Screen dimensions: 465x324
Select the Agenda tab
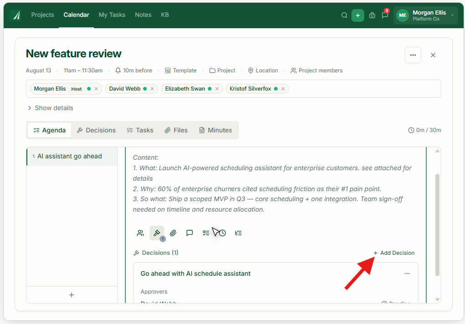[50, 130]
